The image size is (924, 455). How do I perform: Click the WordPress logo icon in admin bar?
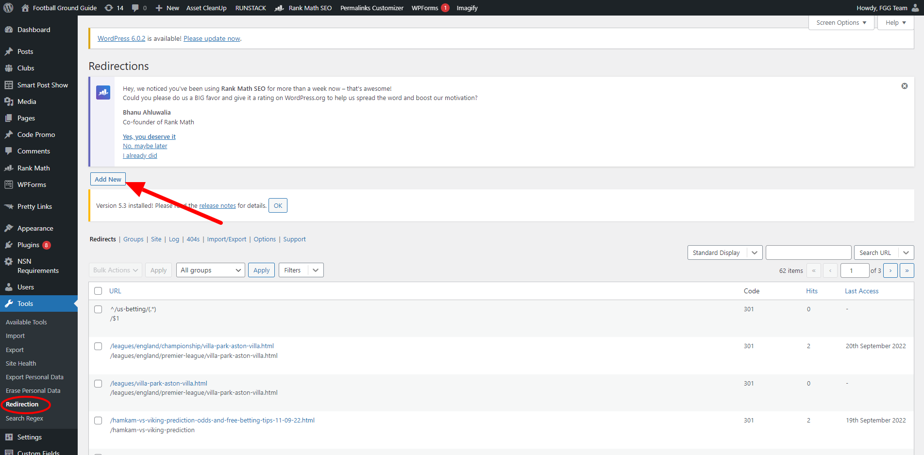tap(8, 8)
